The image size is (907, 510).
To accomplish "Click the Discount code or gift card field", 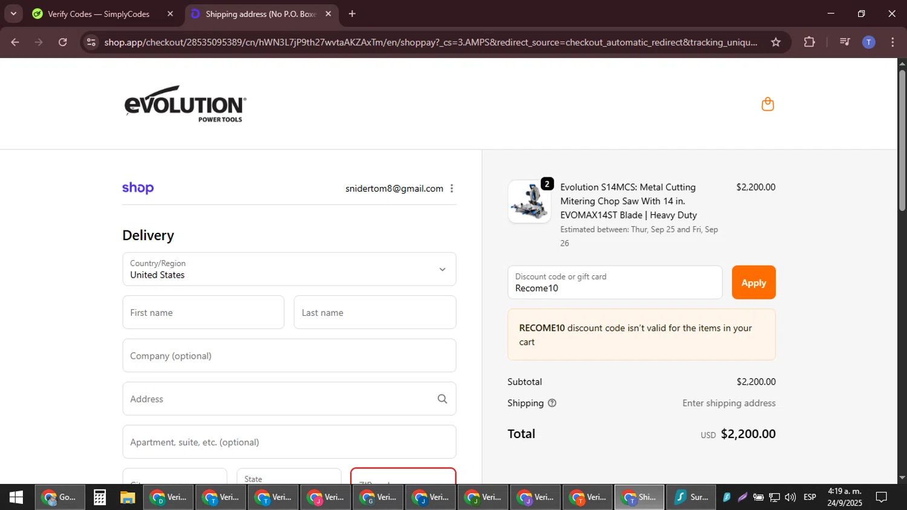I will (x=615, y=283).
